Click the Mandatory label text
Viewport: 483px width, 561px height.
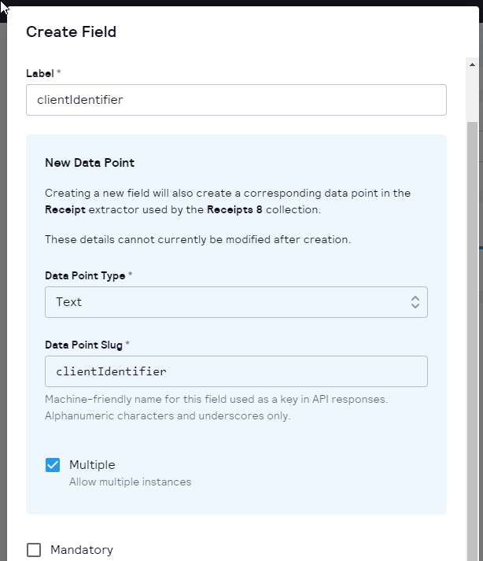pyautogui.click(x=82, y=550)
